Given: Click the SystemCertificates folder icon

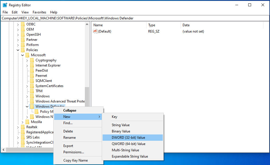Looking at the screenshot, I should tap(32, 86).
